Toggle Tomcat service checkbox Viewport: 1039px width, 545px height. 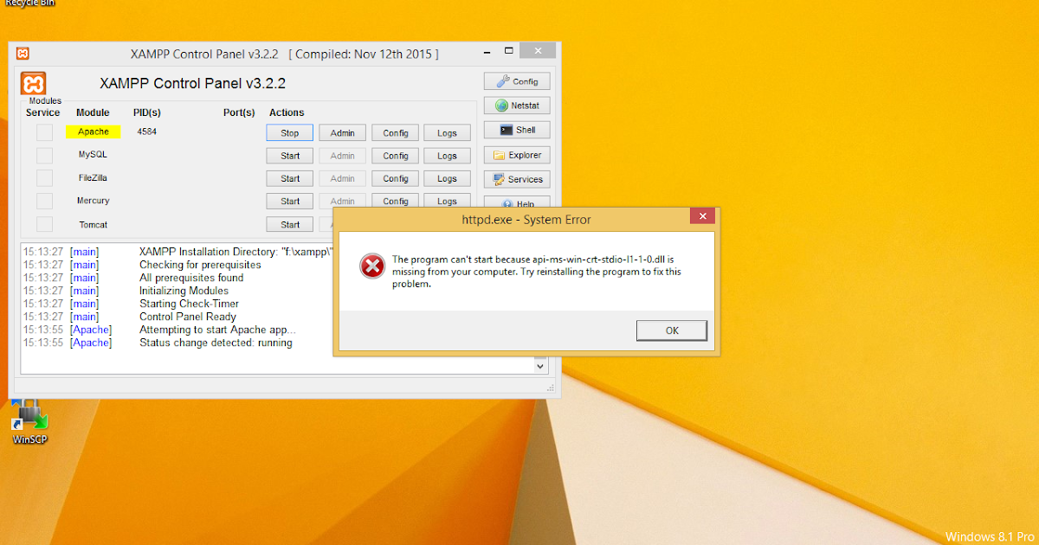tap(44, 224)
